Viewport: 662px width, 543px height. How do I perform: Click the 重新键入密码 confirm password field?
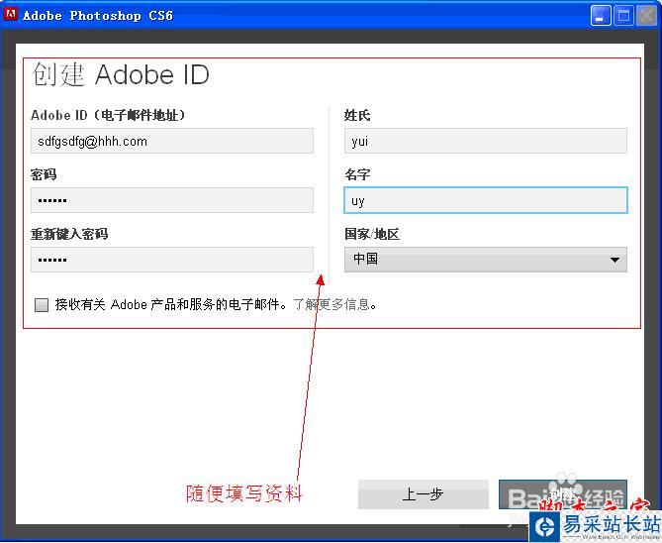(x=172, y=260)
